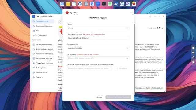Viewport: 196px width, 110px height.
Task: Open the first blue grid dock icon
Action: [x=62, y=4]
